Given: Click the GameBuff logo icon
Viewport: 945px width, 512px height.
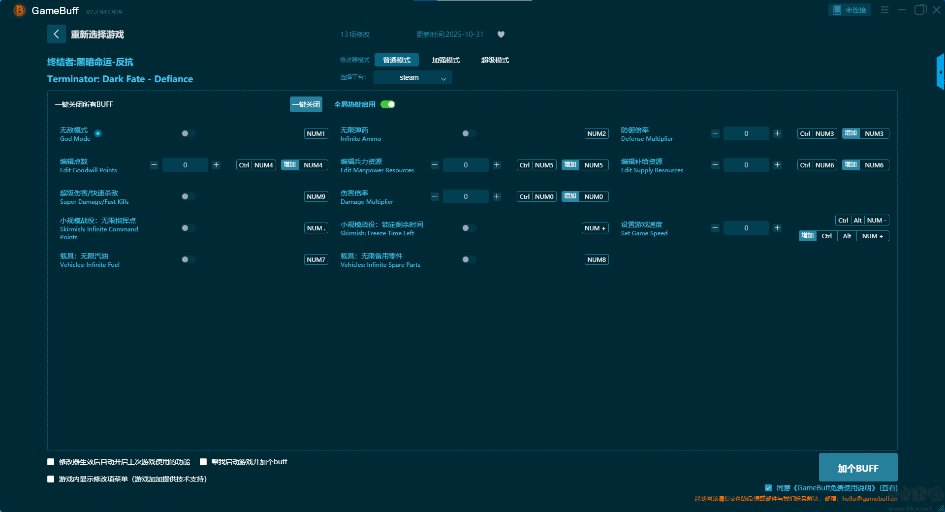Looking at the screenshot, I should tap(19, 10).
